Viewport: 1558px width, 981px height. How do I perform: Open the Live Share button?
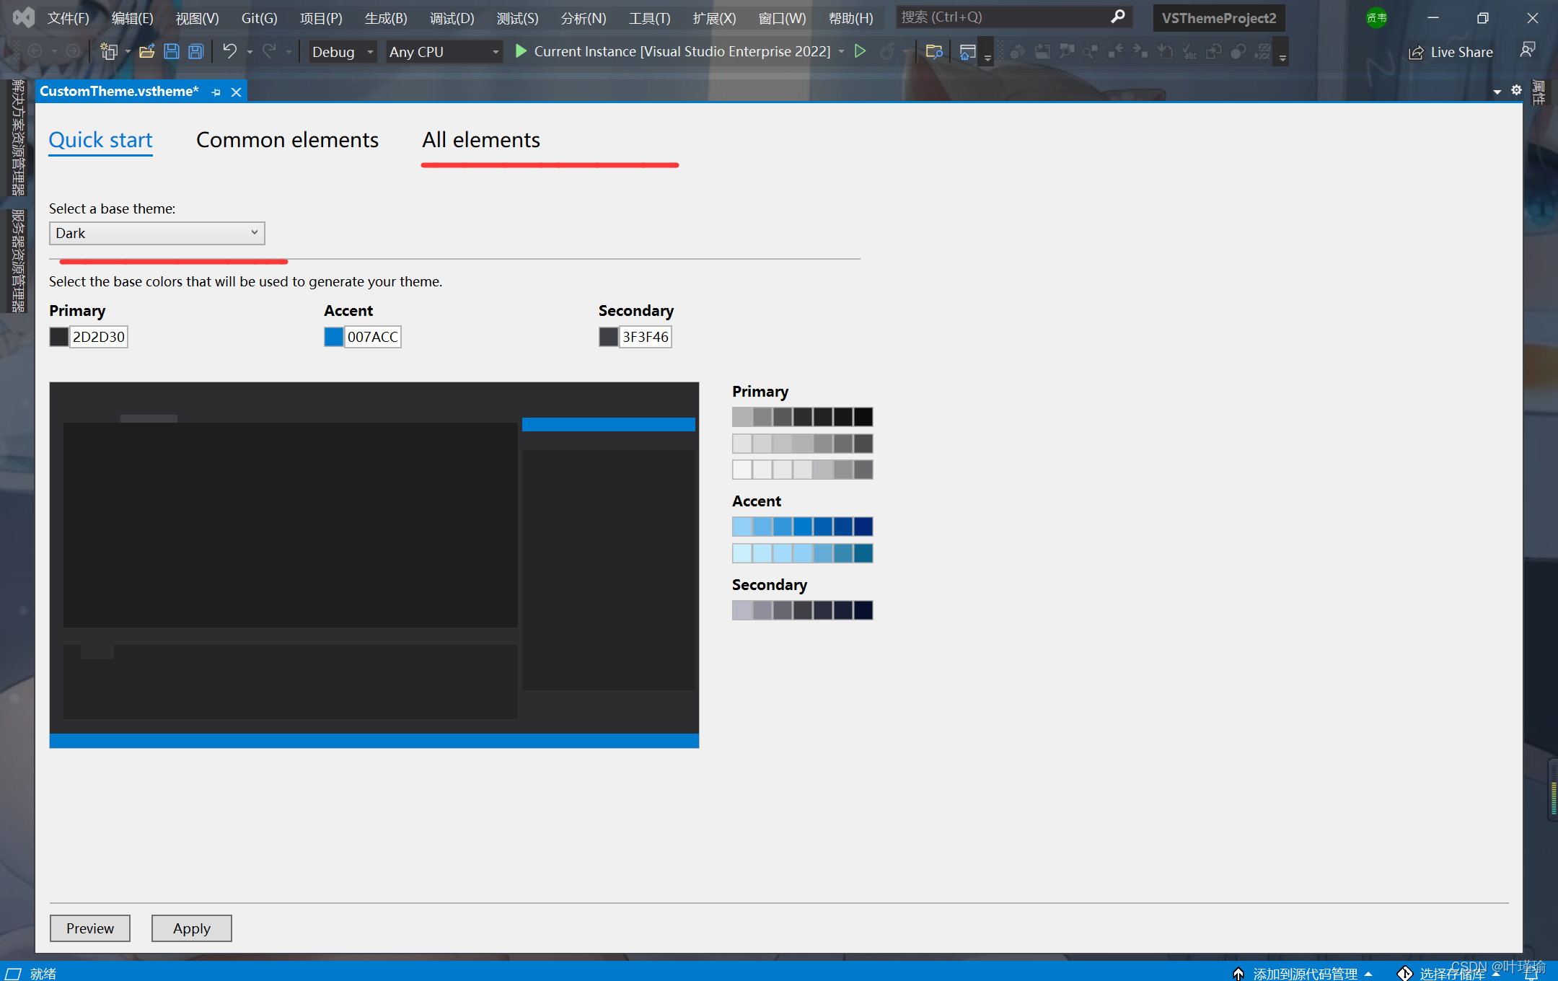pos(1451,52)
